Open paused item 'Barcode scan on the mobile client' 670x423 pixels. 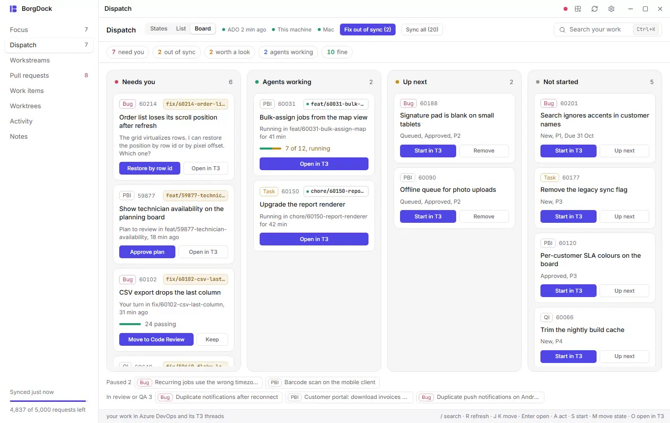pos(323,382)
